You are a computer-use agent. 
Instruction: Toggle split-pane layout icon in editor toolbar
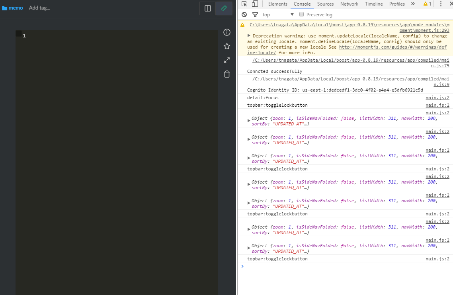click(x=208, y=8)
